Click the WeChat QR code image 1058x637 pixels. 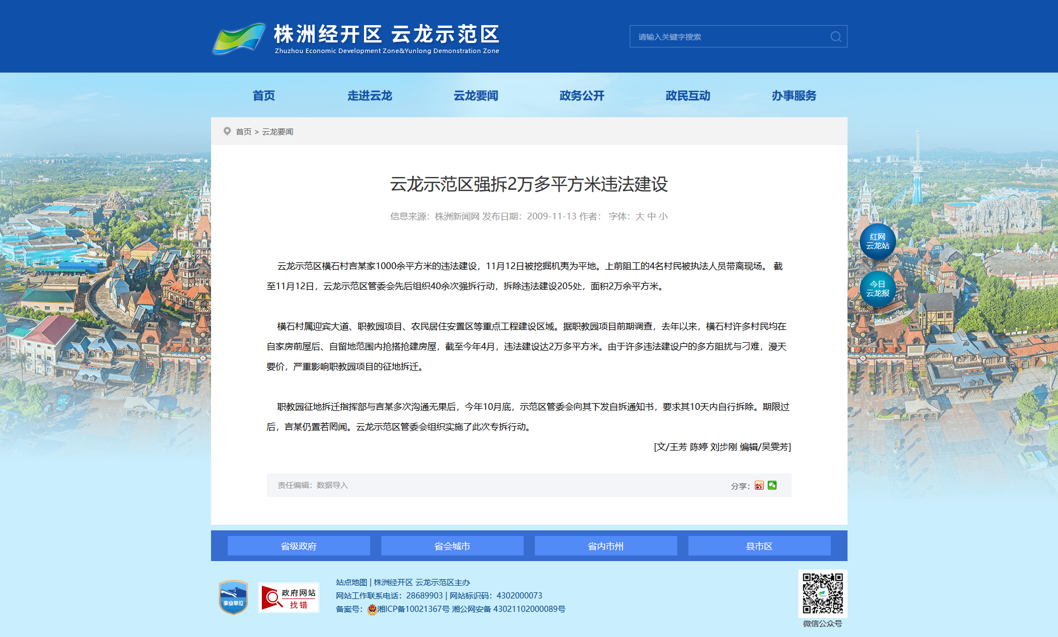(822, 593)
